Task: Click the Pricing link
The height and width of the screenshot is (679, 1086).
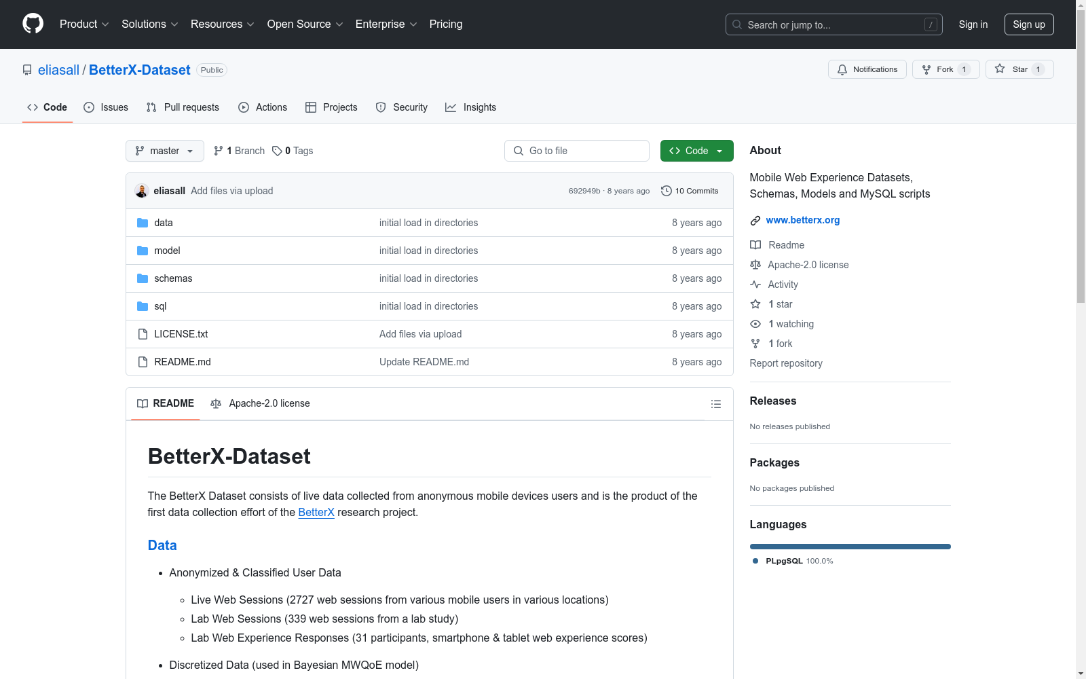Action: point(446,24)
